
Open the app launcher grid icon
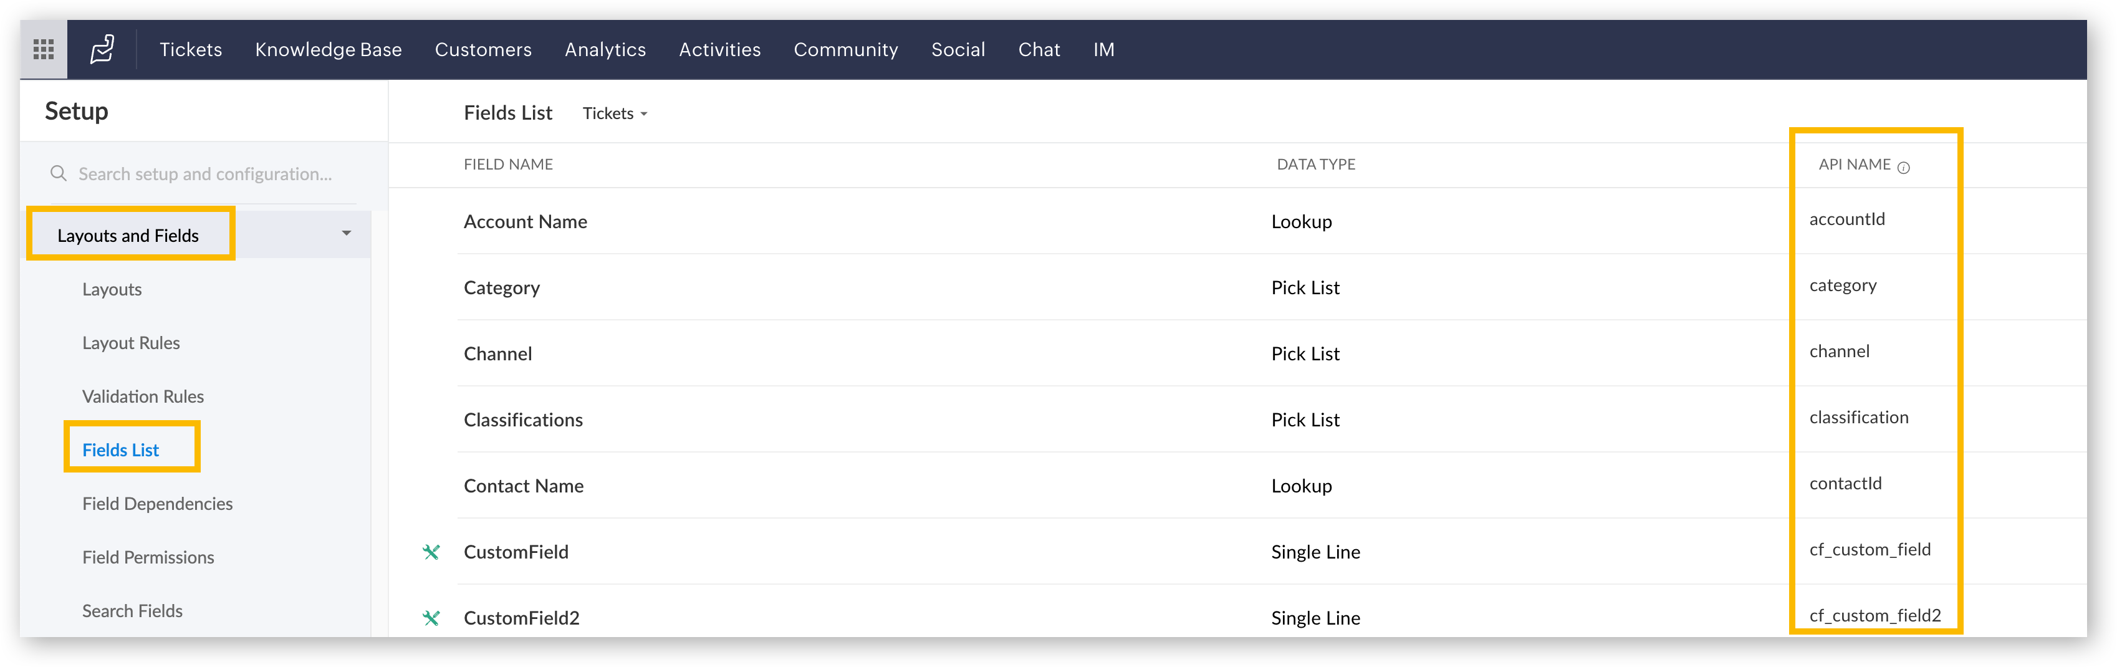42,49
